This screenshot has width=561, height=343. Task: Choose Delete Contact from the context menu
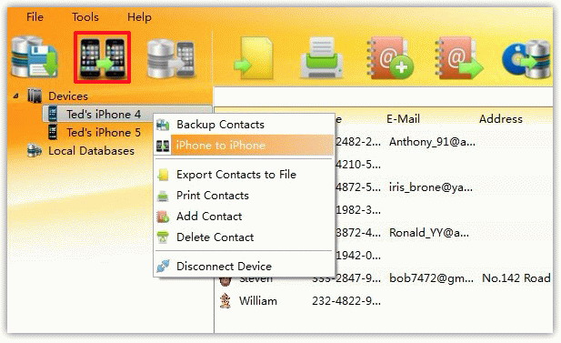[x=244, y=237]
